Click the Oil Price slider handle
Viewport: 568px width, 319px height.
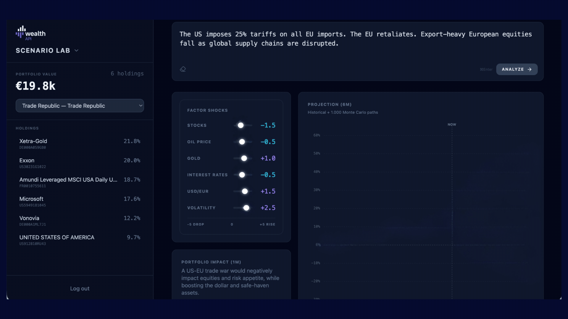point(242,142)
